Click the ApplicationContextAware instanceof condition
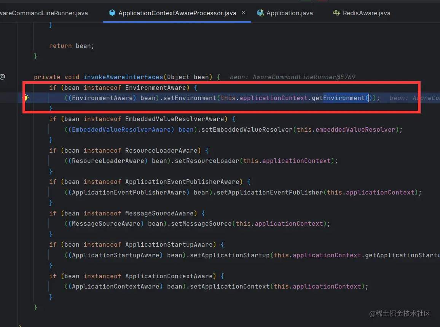The width and height of the screenshot is (440, 327). coord(138,276)
